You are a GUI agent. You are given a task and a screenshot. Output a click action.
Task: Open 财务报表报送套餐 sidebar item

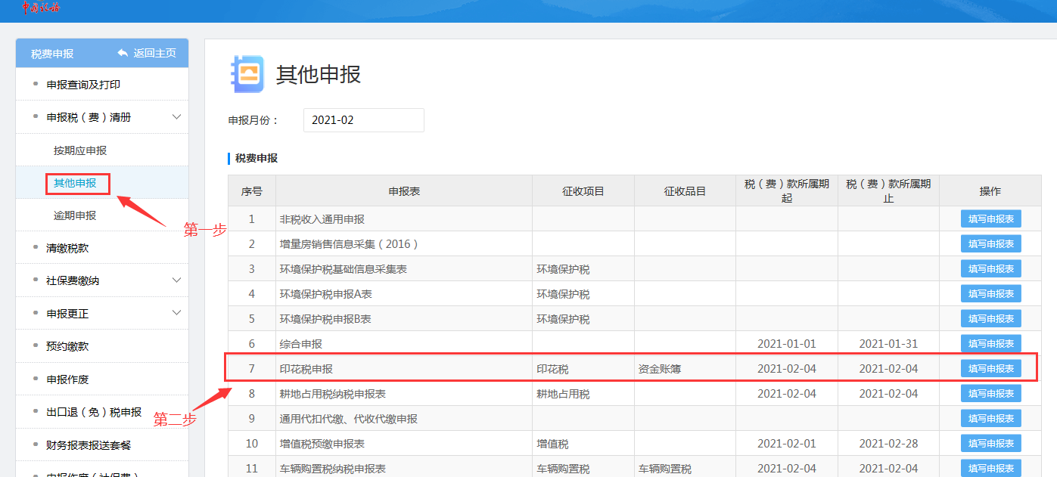tap(89, 445)
